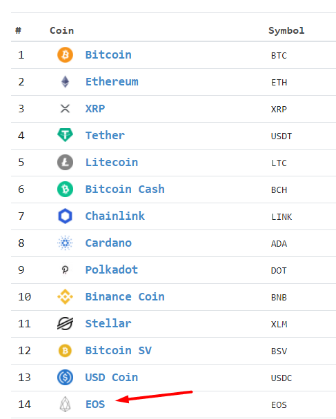Click the blue USD Coin icon
This screenshot has width=336, height=419.
(x=65, y=378)
